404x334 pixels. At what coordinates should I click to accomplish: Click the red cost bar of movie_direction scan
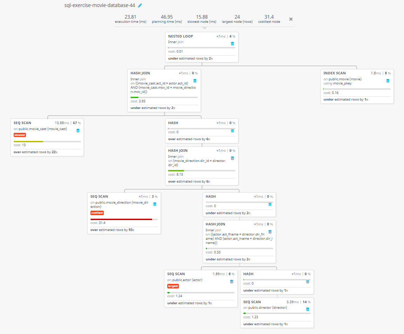pos(121,219)
